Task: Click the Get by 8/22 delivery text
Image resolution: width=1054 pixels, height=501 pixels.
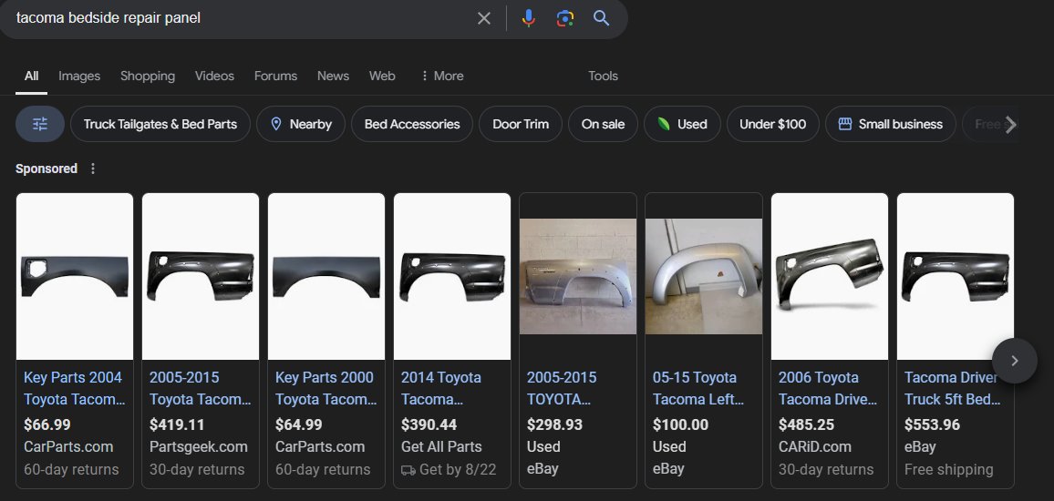Action: coord(457,469)
